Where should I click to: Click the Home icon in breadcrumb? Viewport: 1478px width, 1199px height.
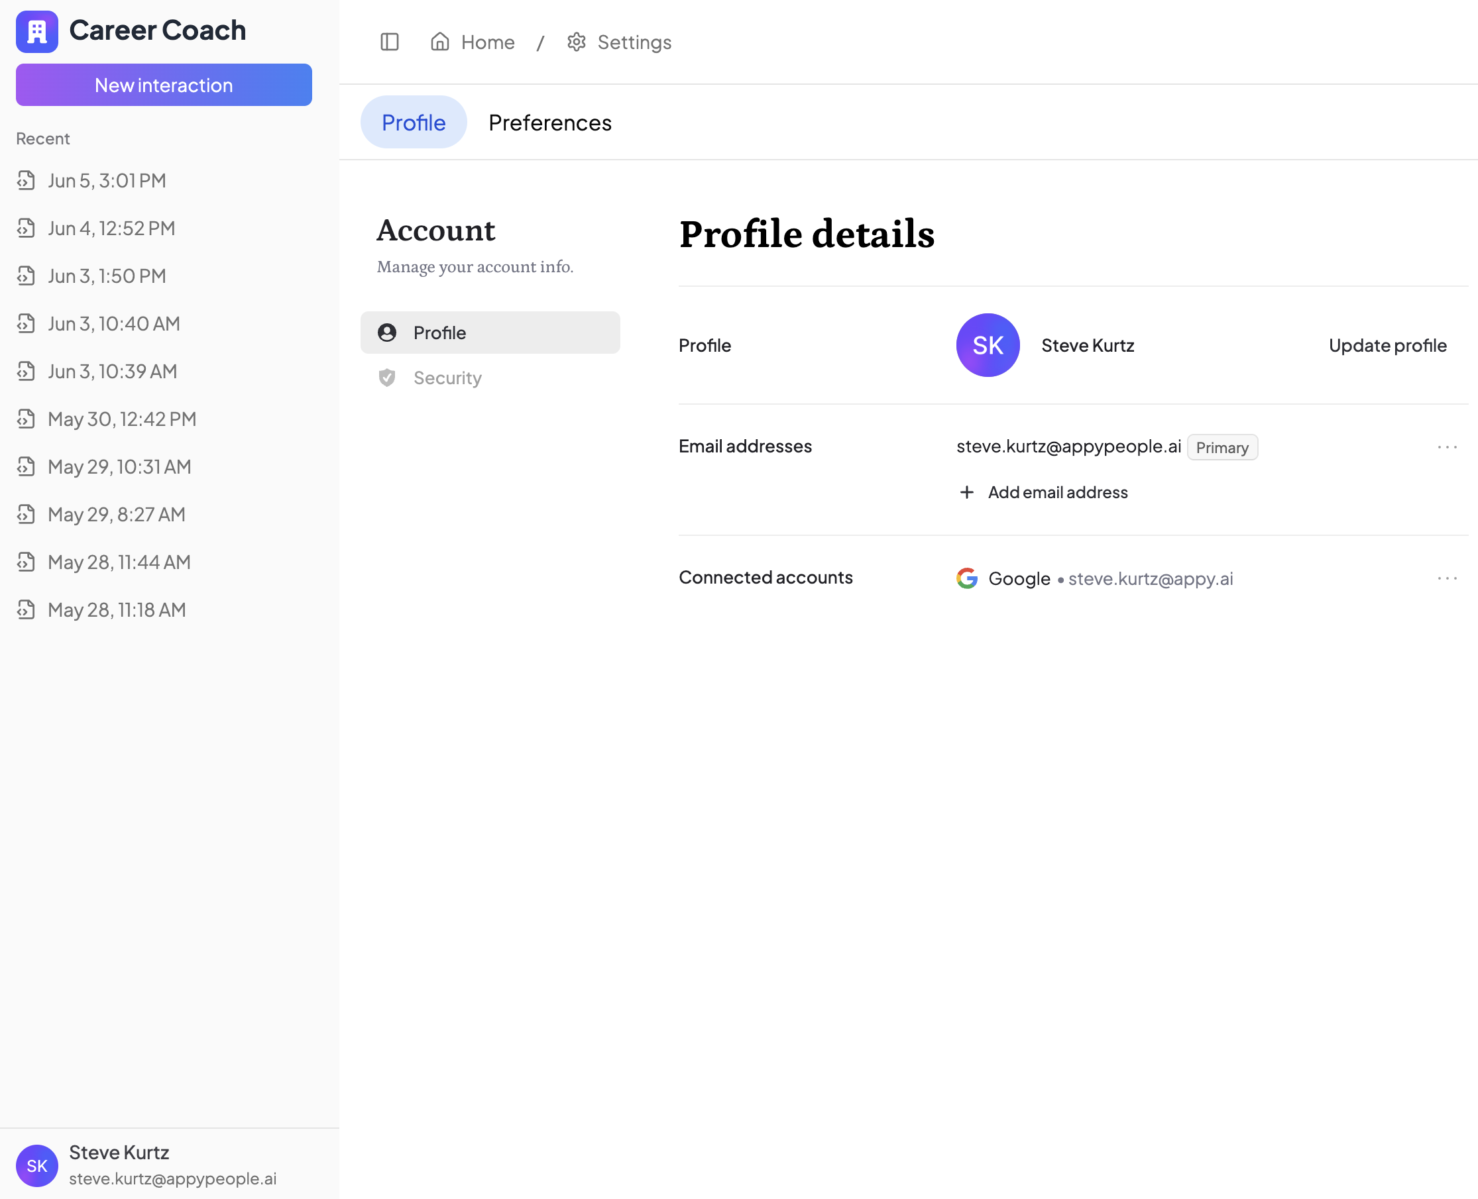click(x=439, y=42)
